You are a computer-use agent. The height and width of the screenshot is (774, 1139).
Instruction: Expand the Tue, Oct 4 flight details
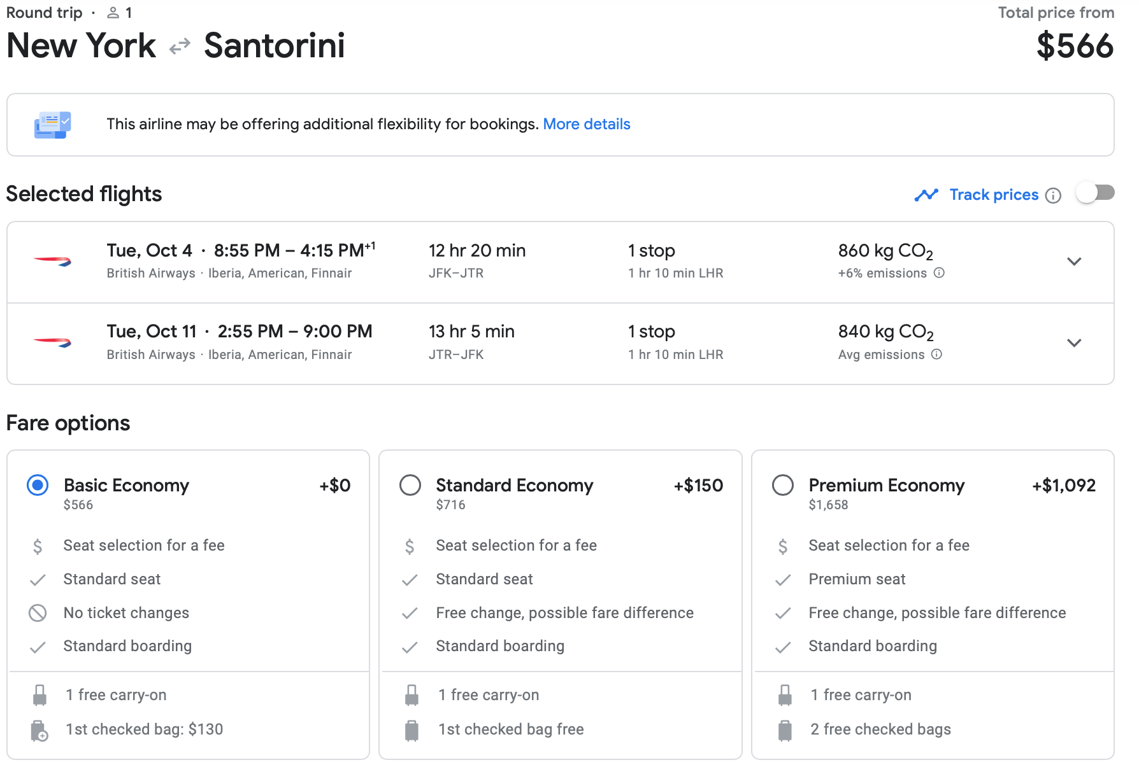[1074, 262]
